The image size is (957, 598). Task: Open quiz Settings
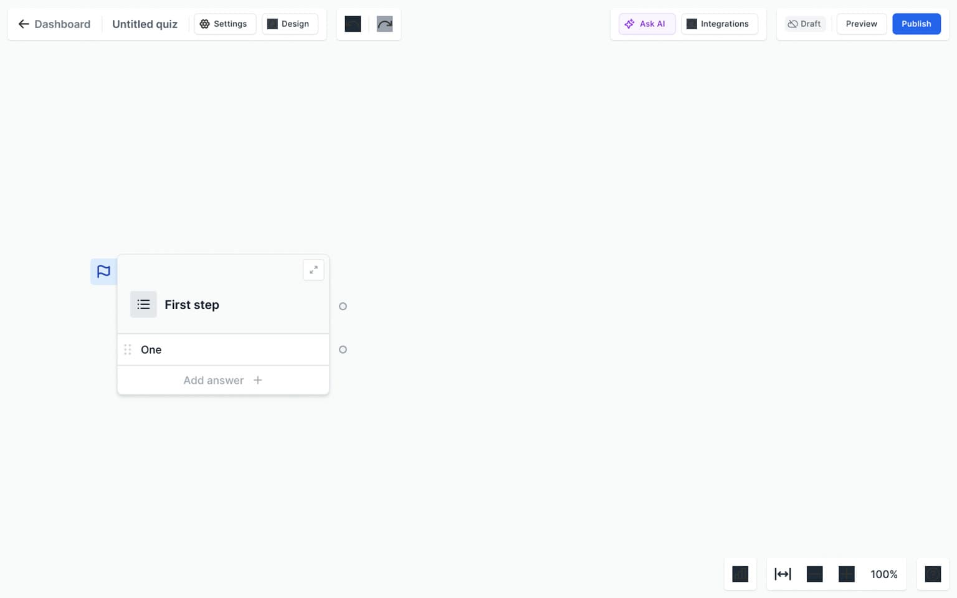[224, 24]
